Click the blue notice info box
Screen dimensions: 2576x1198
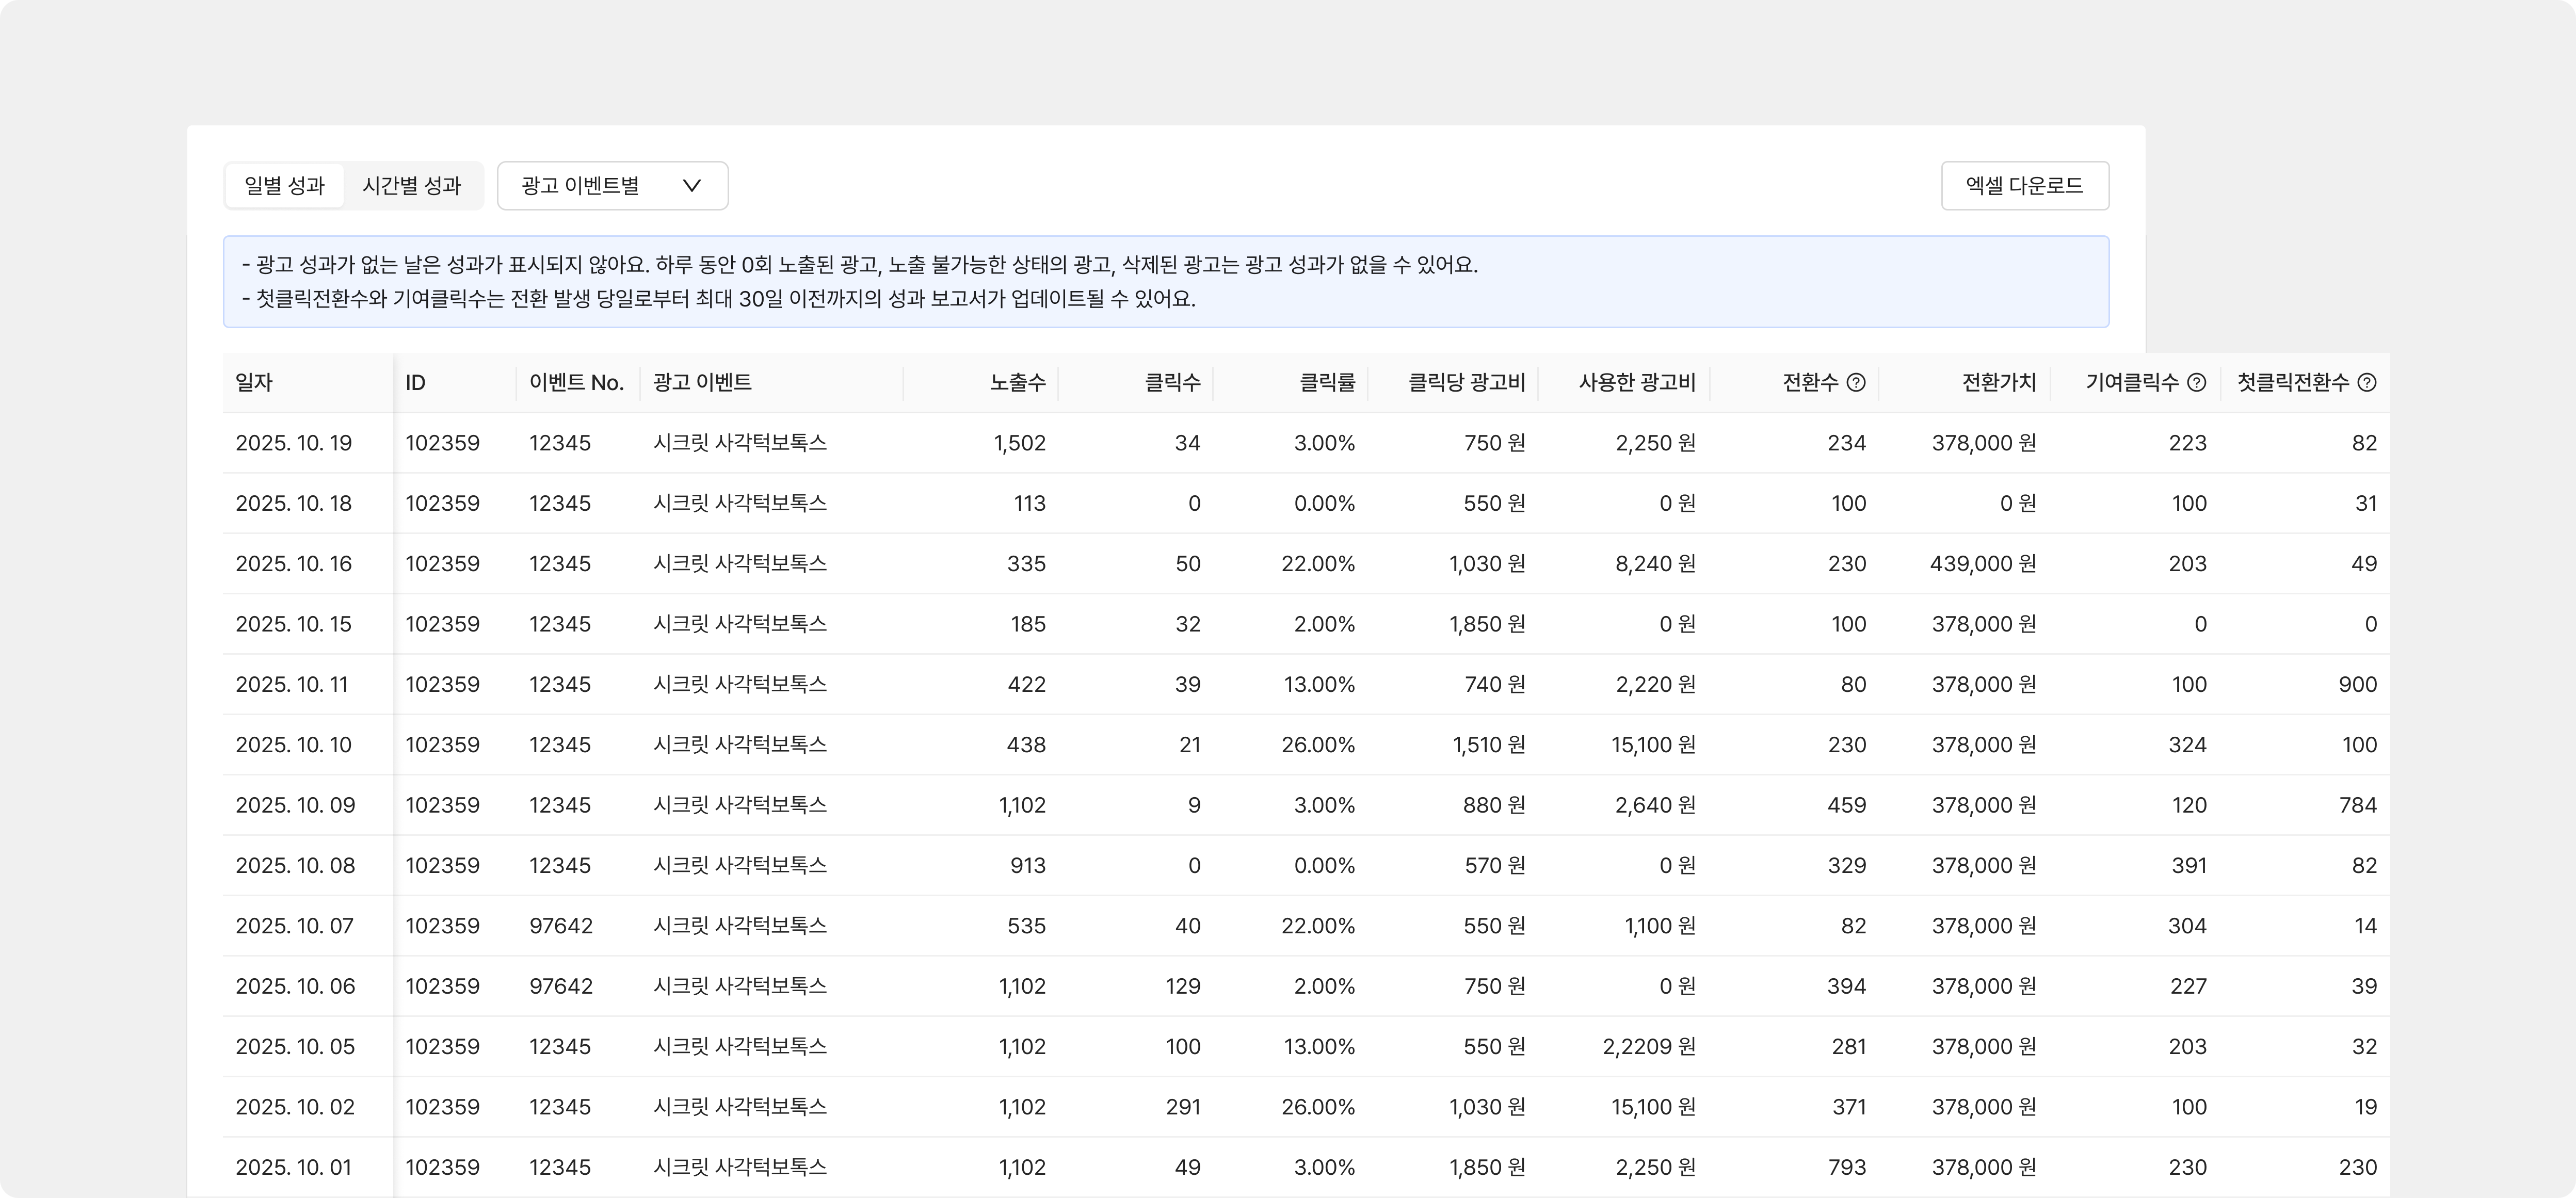pyautogui.click(x=1165, y=282)
